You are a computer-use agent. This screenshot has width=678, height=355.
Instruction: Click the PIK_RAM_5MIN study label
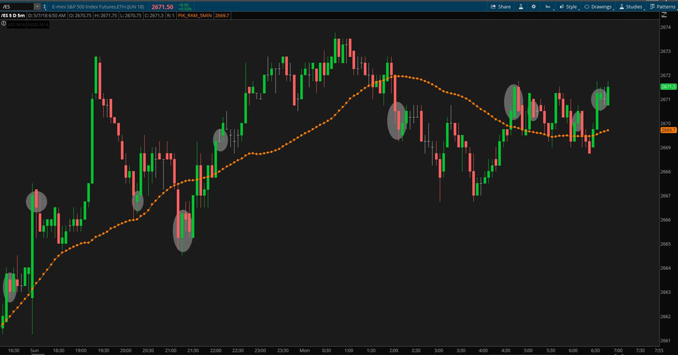tap(195, 16)
